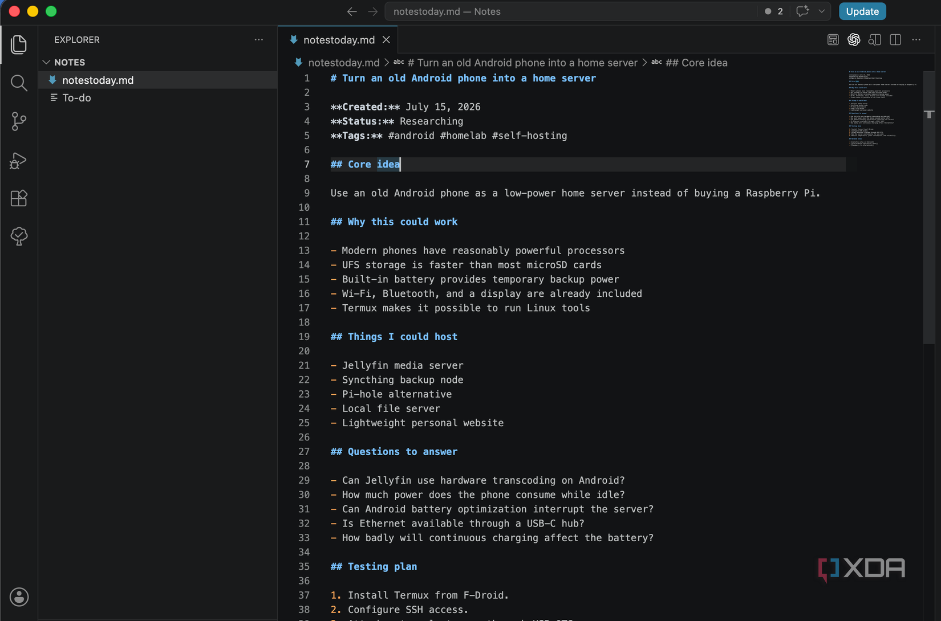The height and width of the screenshot is (621, 941).
Task: Go forward with the right arrow
Action: pyautogui.click(x=373, y=11)
